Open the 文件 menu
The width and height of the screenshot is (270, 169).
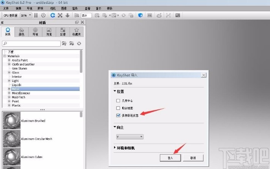click(6, 8)
